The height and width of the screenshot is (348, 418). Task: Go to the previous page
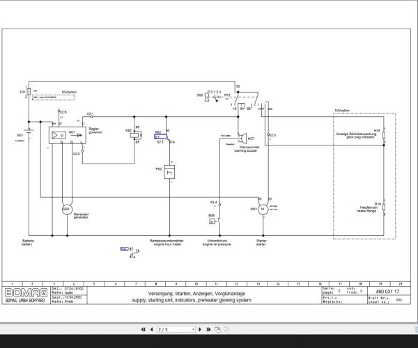coord(152,330)
